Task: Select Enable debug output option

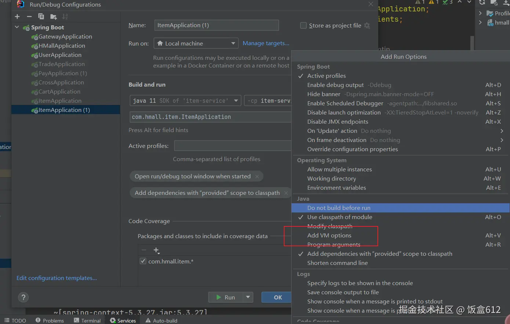Action: tap(401, 85)
